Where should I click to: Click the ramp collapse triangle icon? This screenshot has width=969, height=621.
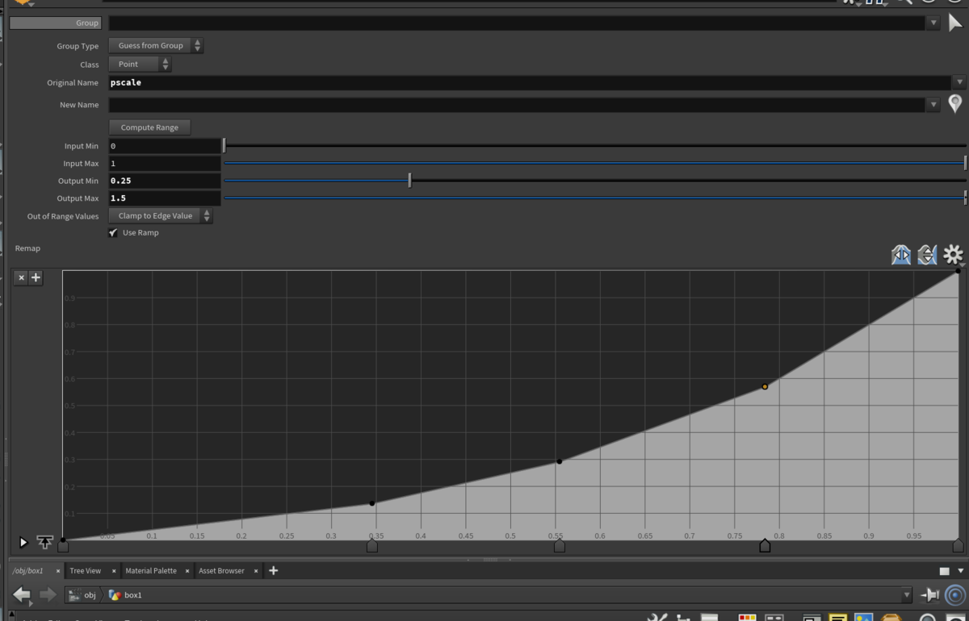pos(23,543)
